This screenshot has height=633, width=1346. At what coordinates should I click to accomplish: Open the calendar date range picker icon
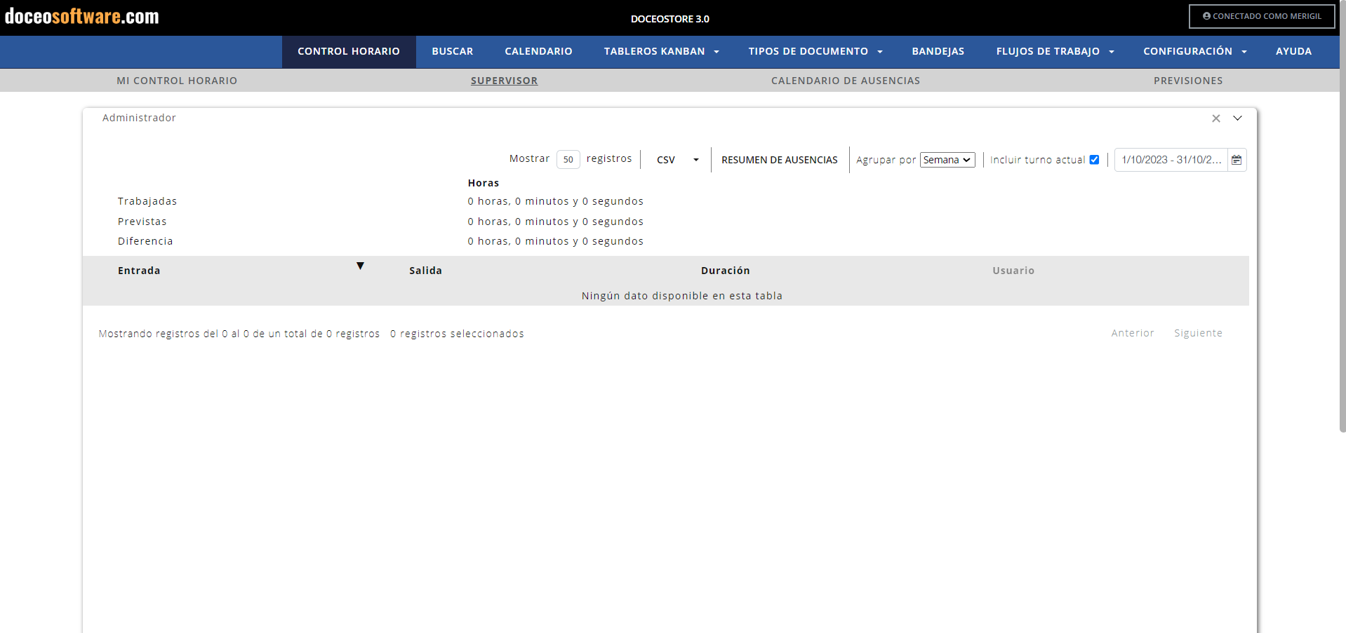[1237, 160]
